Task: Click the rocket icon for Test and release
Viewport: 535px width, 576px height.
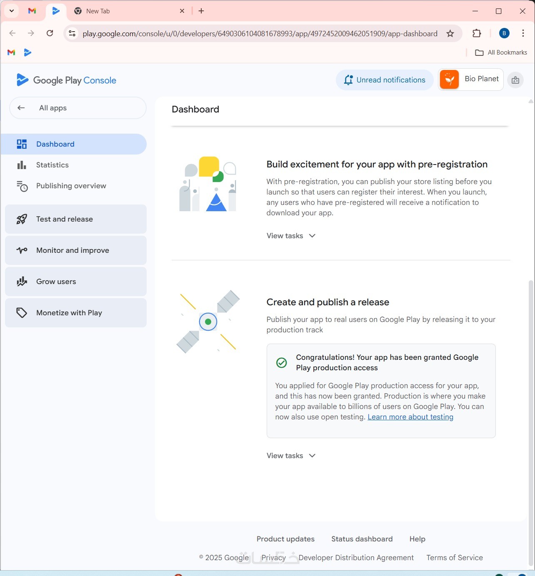Action: [x=22, y=219]
